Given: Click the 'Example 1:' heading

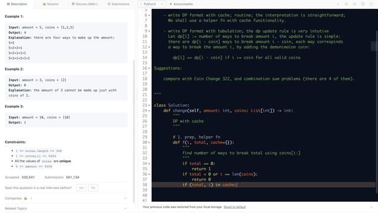Looking at the screenshot, I should [x=14, y=17].
